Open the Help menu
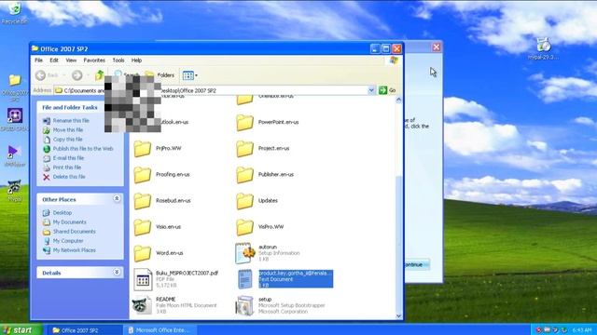The image size is (597, 335). click(x=137, y=60)
